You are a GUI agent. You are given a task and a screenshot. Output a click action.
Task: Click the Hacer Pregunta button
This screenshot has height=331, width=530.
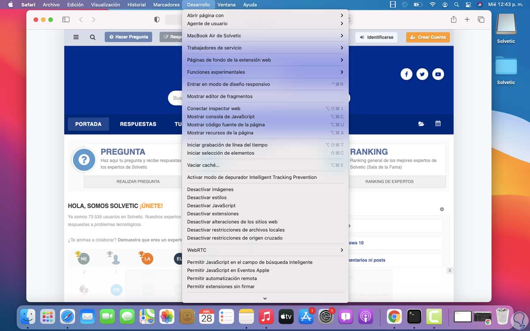[x=129, y=37]
